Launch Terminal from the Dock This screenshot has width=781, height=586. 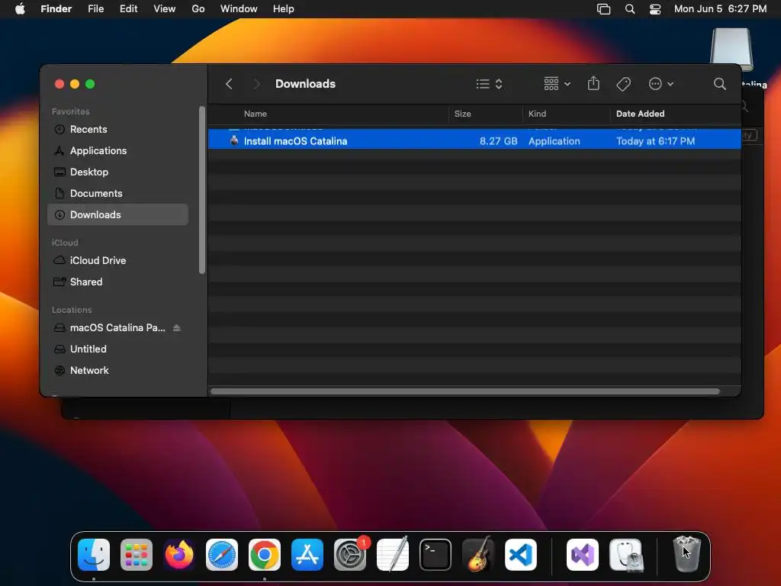pyautogui.click(x=435, y=555)
